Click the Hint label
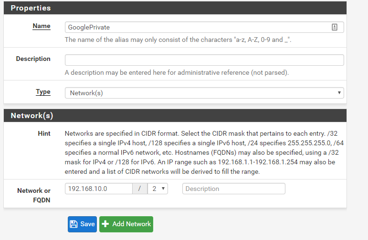This screenshot has width=368, height=240. click(x=44, y=133)
